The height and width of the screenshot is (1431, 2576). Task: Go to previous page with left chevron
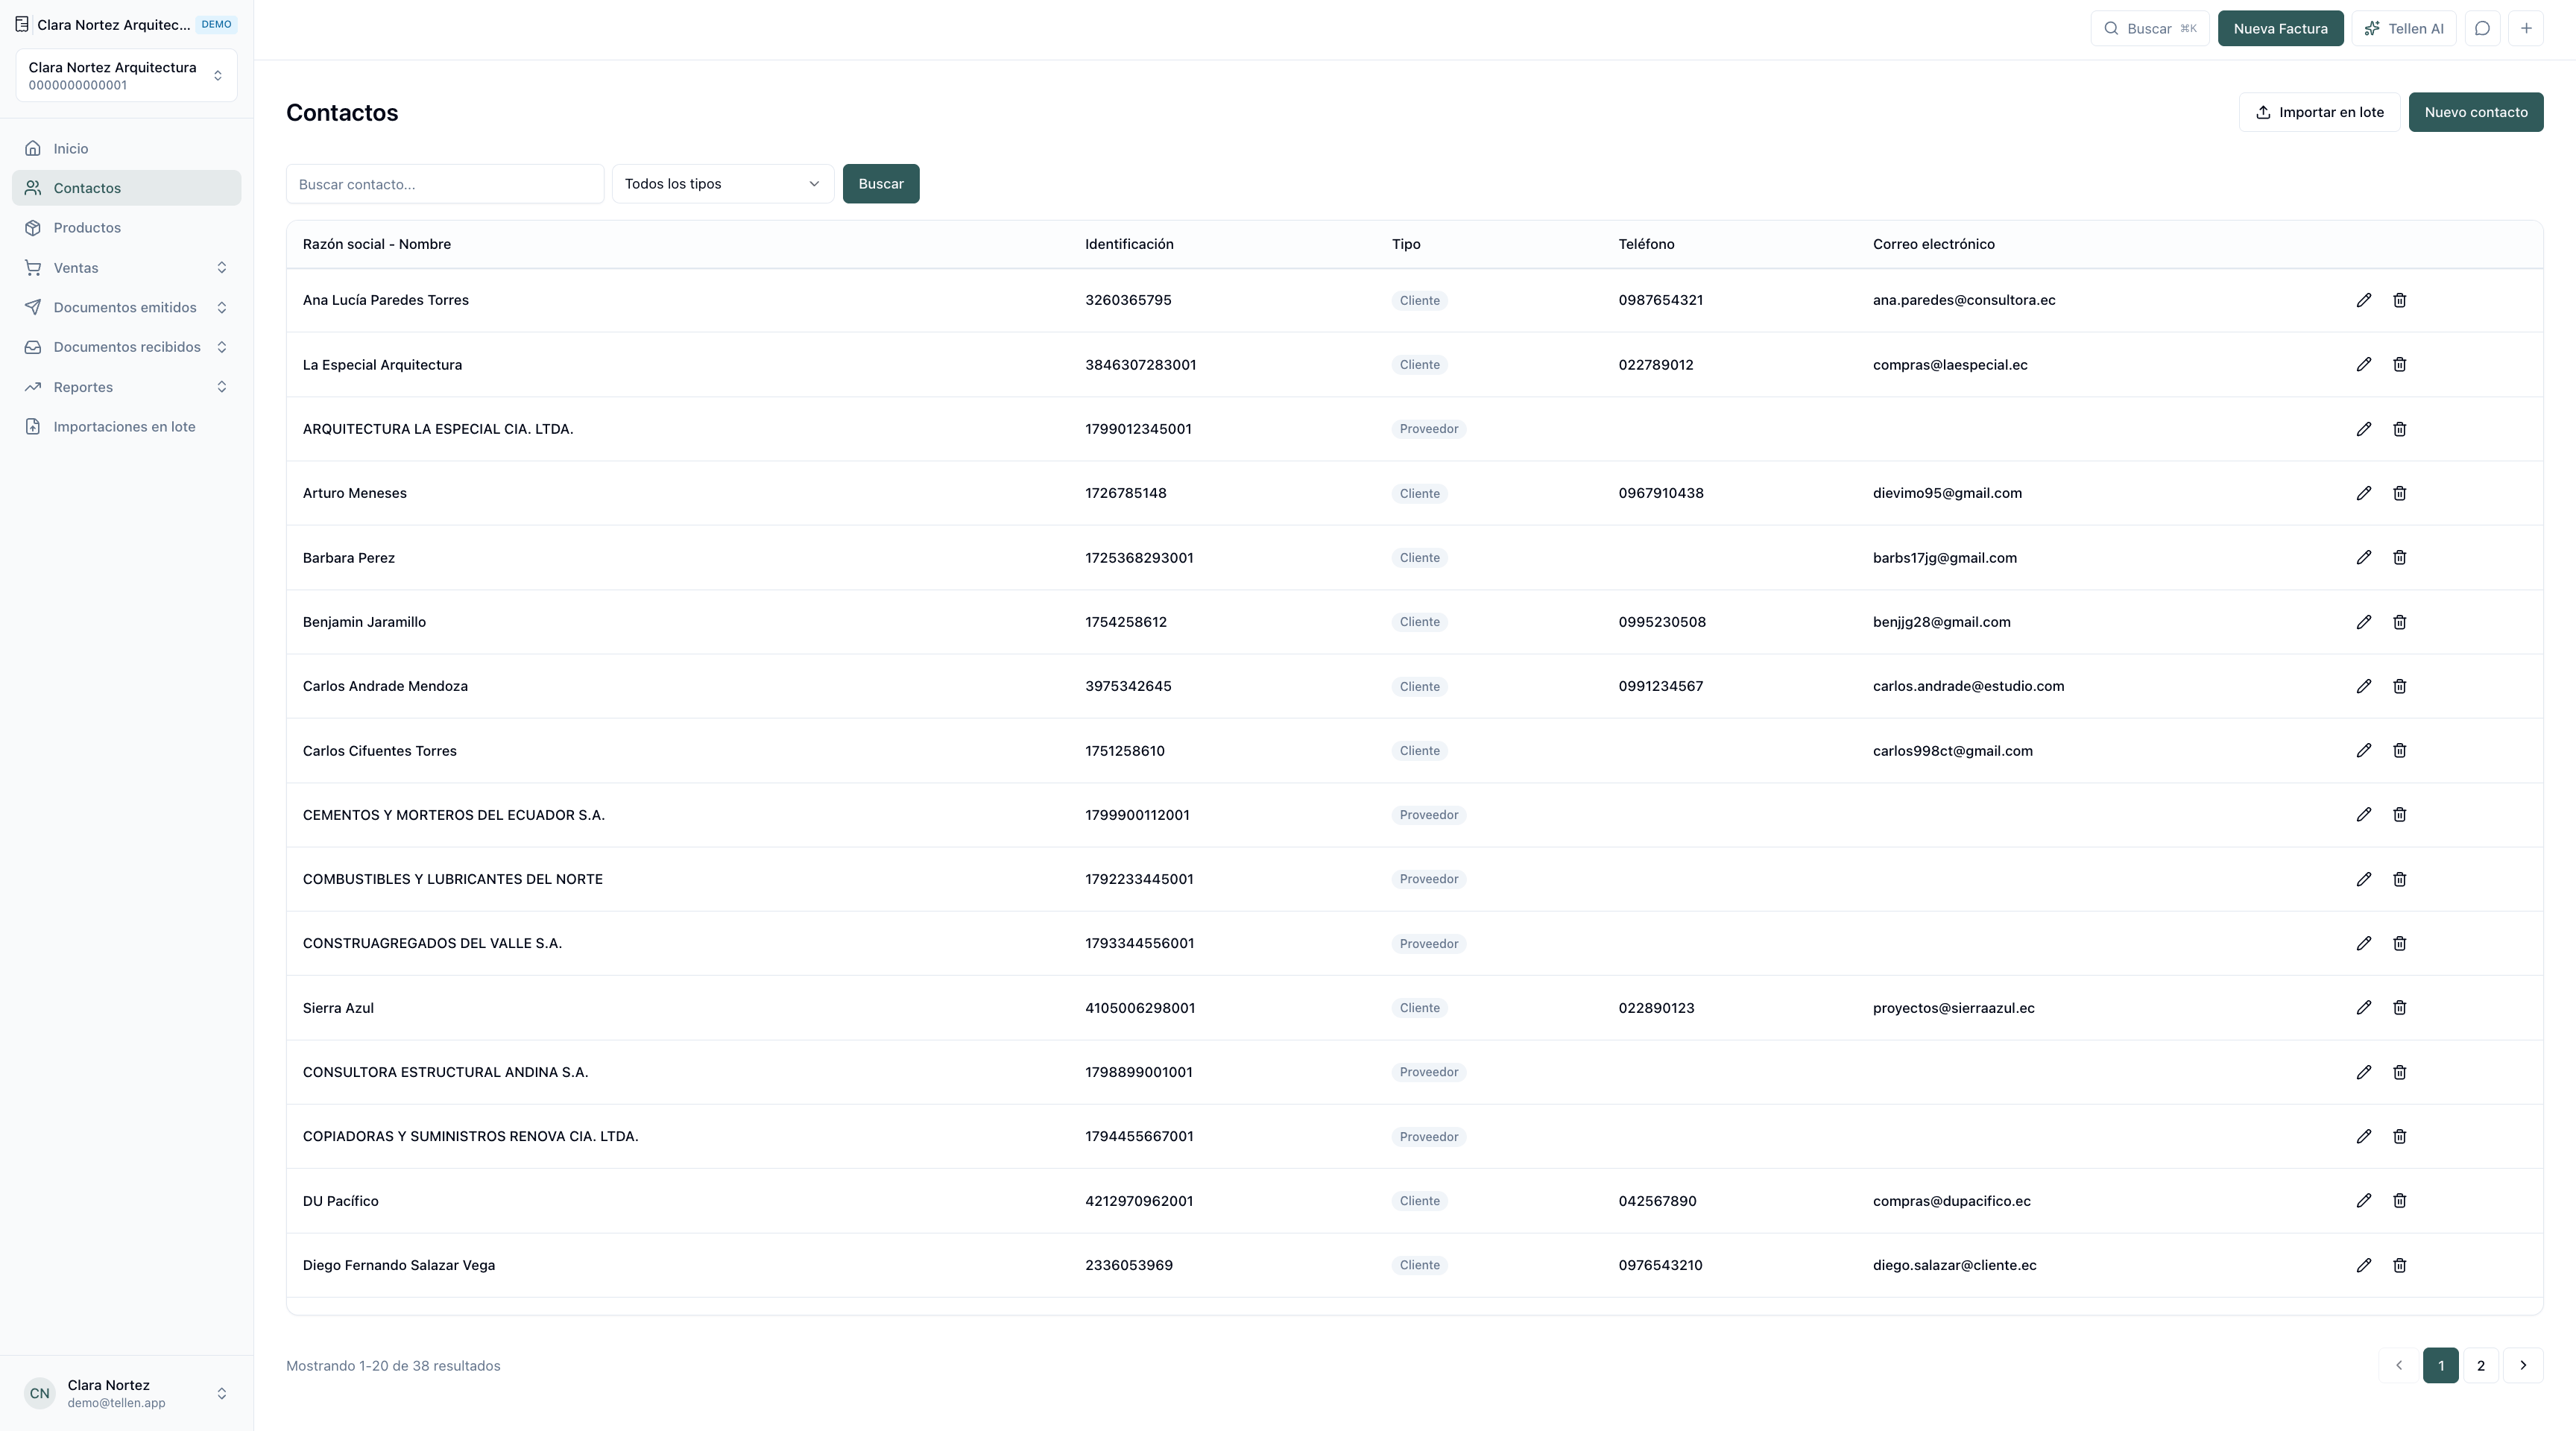pyautogui.click(x=2398, y=1365)
